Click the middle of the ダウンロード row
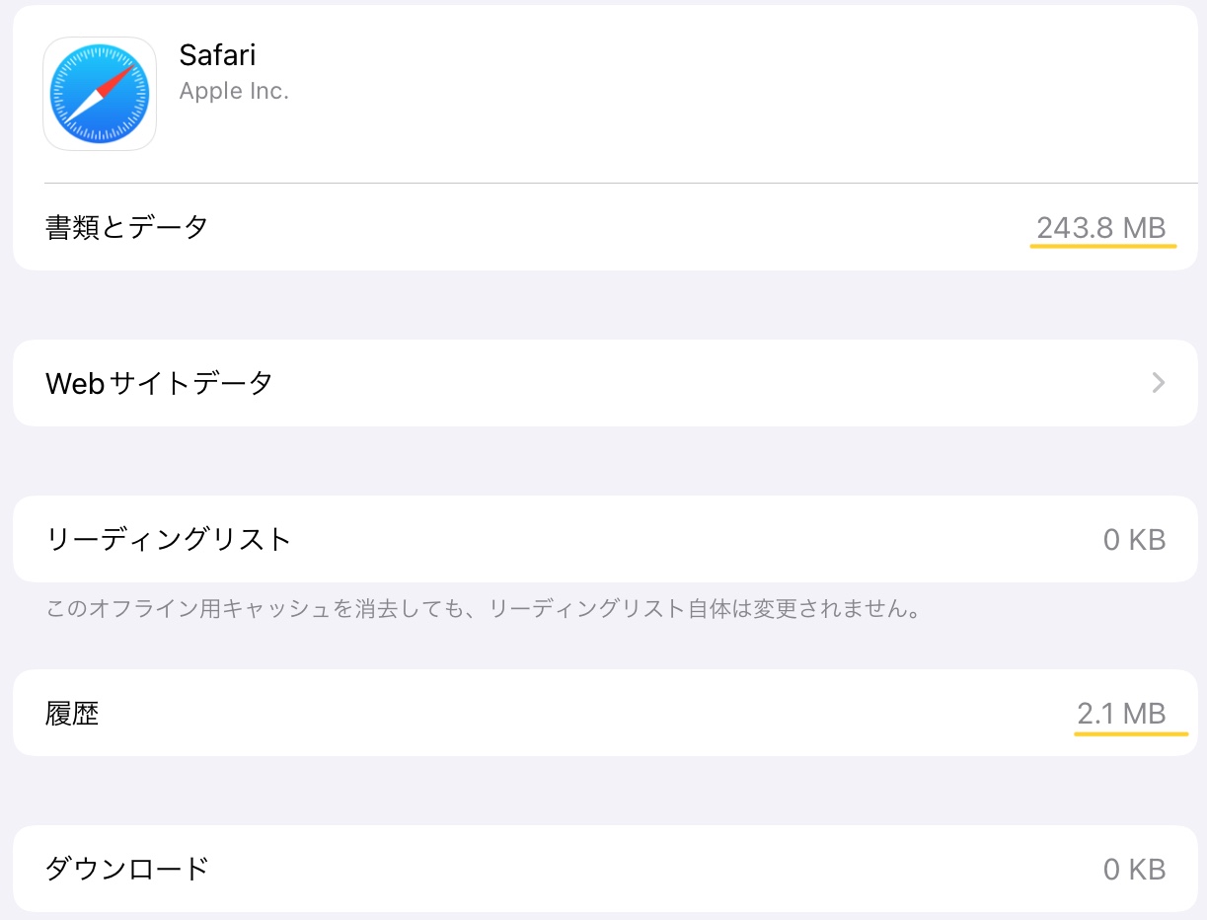The image size is (1207, 920). pyautogui.click(x=604, y=869)
